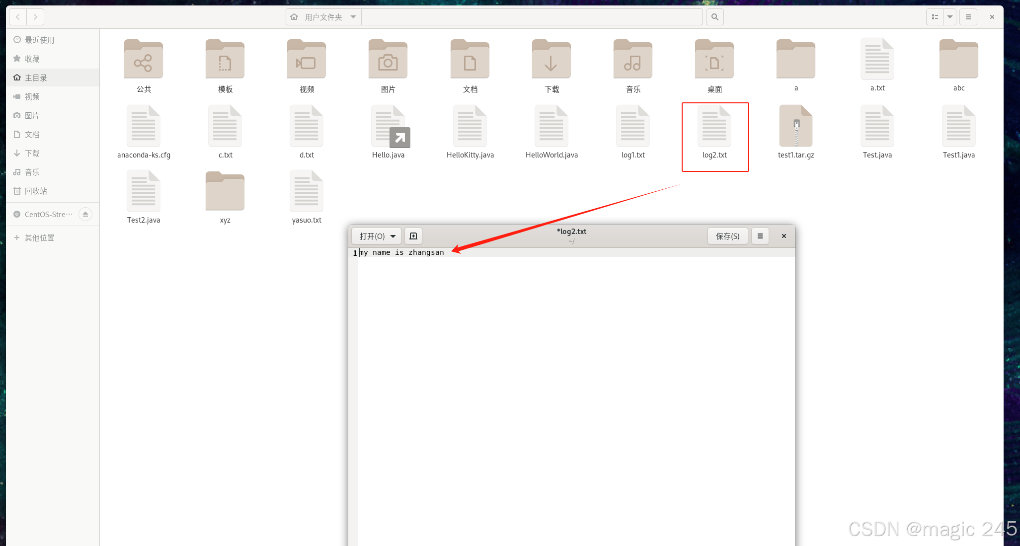1020x546 pixels.
Task: Go back with the left arrow
Action: [x=18, y=17]
